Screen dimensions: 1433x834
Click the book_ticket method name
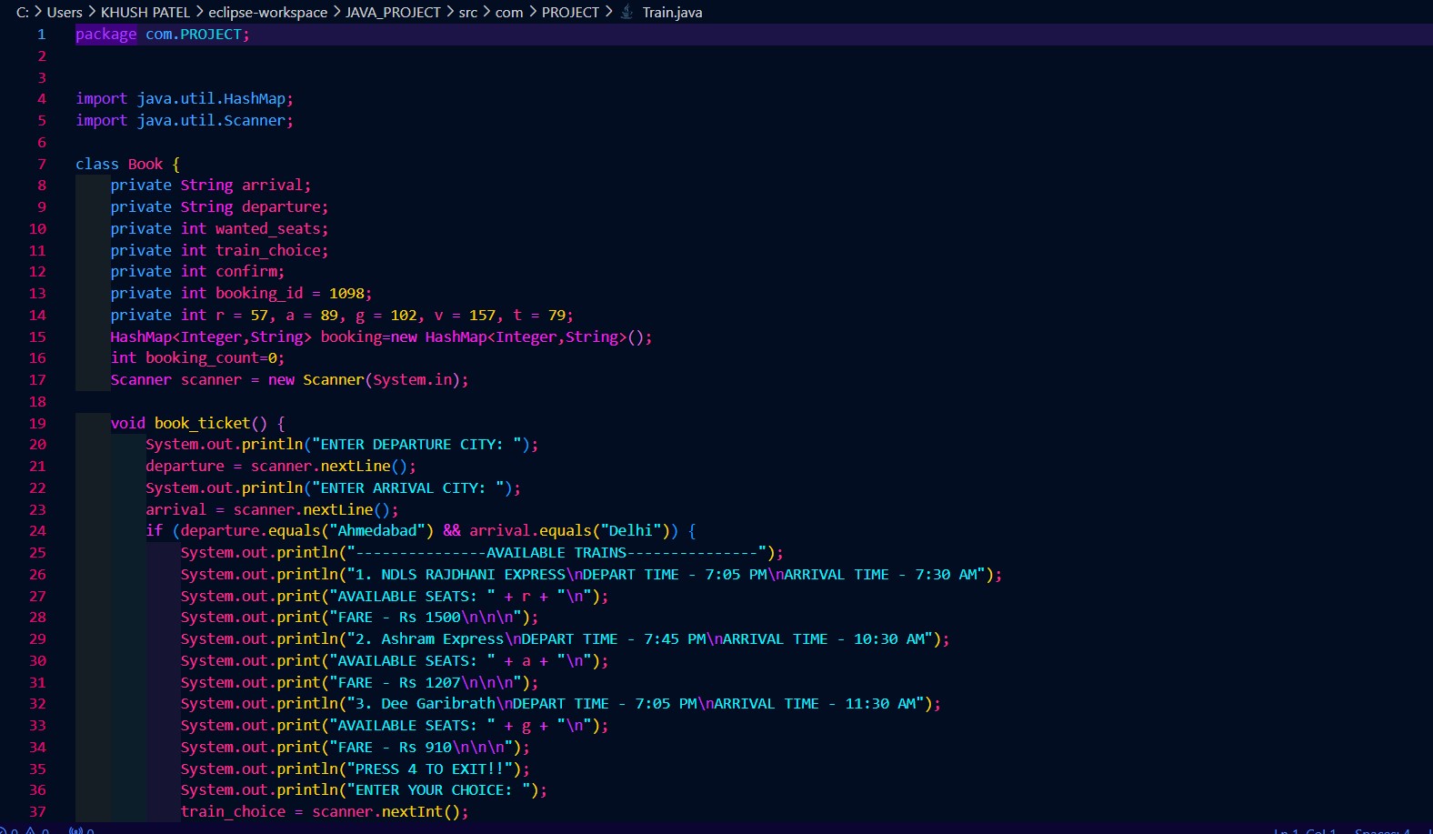[202, 423]
